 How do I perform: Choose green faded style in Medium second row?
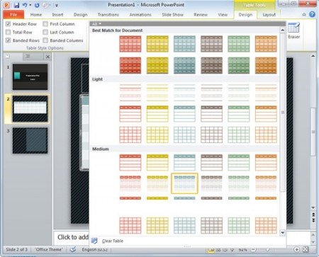point(239,183)
